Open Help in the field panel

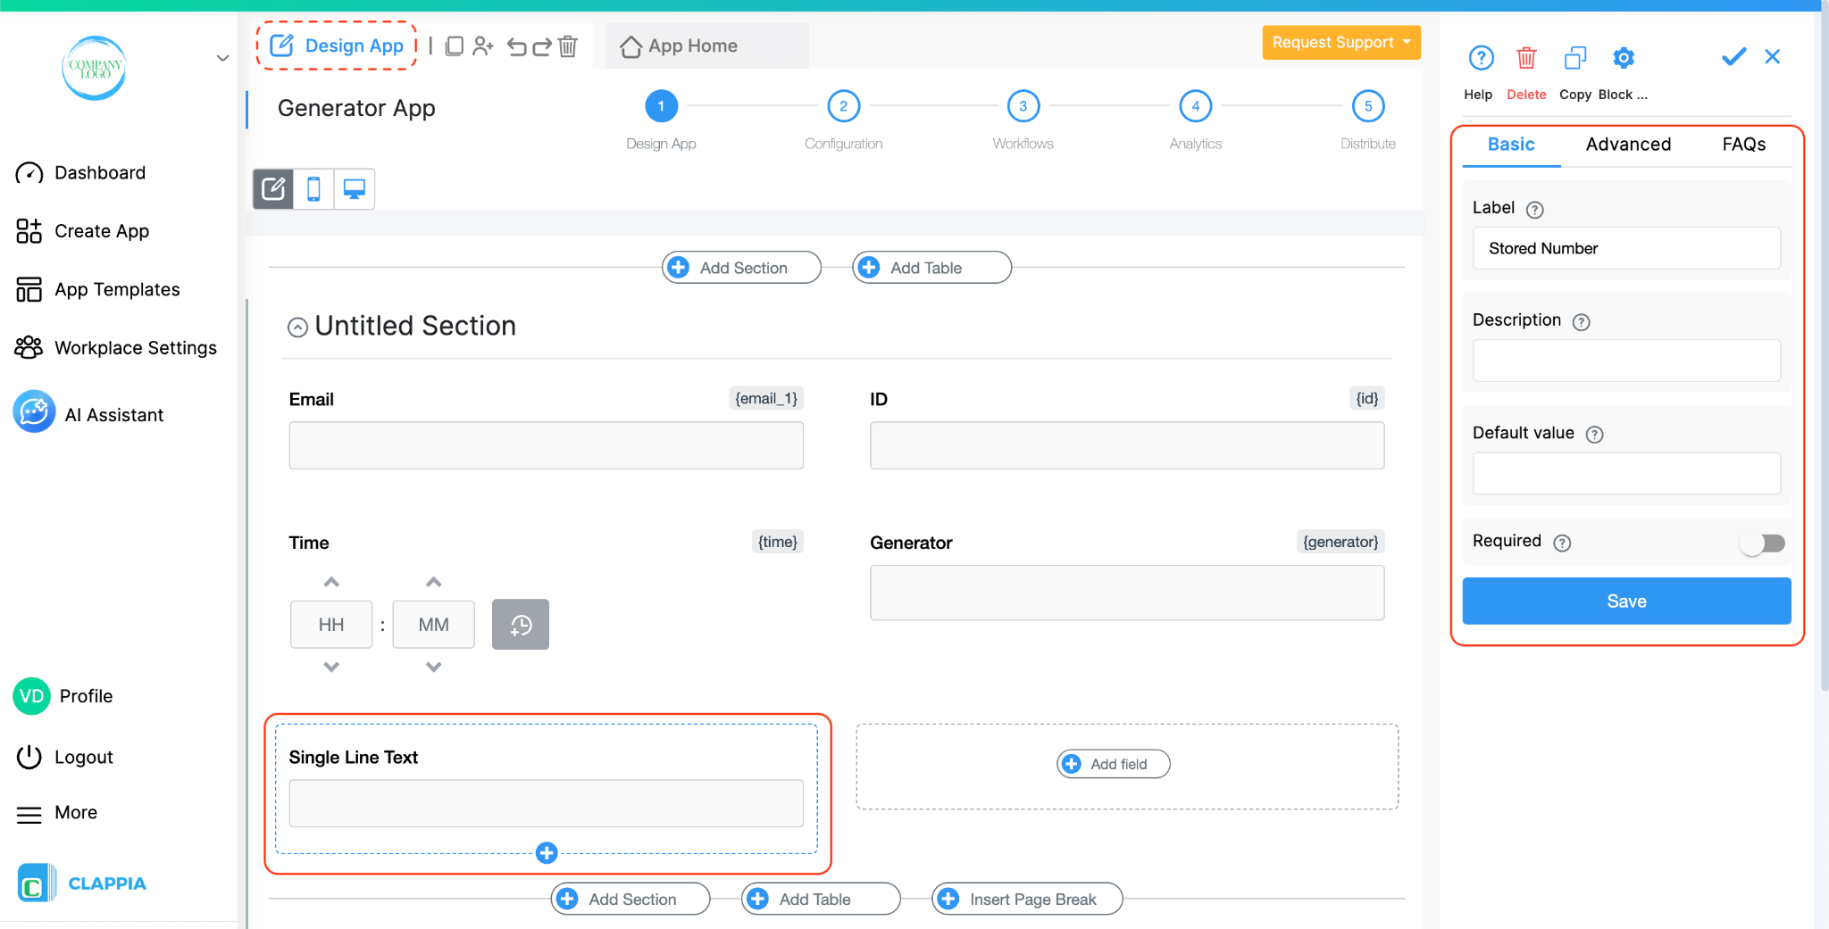point(1481,58)
